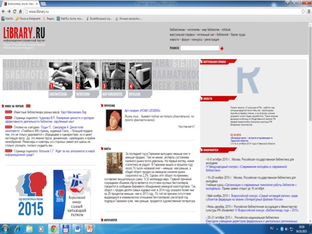The height and width of the screenshot is (234, 312).
Task: Open Организация и современные технологии courses link
Action: pyautogui.click(x=251, y=187)
